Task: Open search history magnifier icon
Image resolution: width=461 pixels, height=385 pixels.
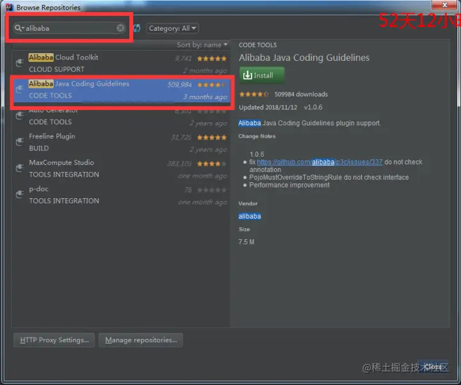Action: 19,28
